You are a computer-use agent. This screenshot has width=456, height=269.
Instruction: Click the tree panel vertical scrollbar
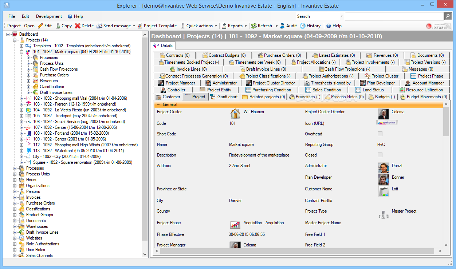click(x=145, y=144)
